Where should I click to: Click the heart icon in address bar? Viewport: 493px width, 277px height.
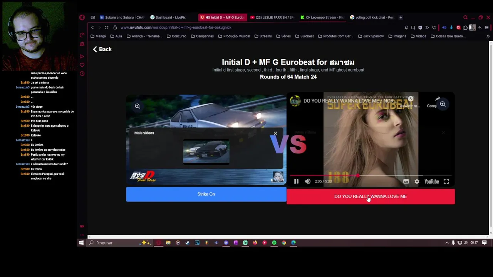point(434,27)
